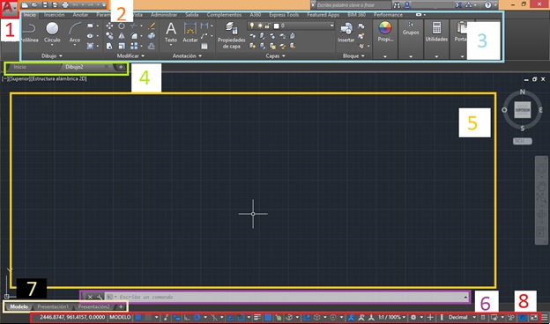Image resolution: width=550 pixels, height=324 pixels.
Task: Toggle MODELO space button in status bar
Action: (x=120, y=317)
